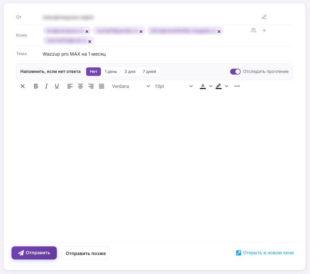Center align the text
The image size is (310, 274).
80,86
